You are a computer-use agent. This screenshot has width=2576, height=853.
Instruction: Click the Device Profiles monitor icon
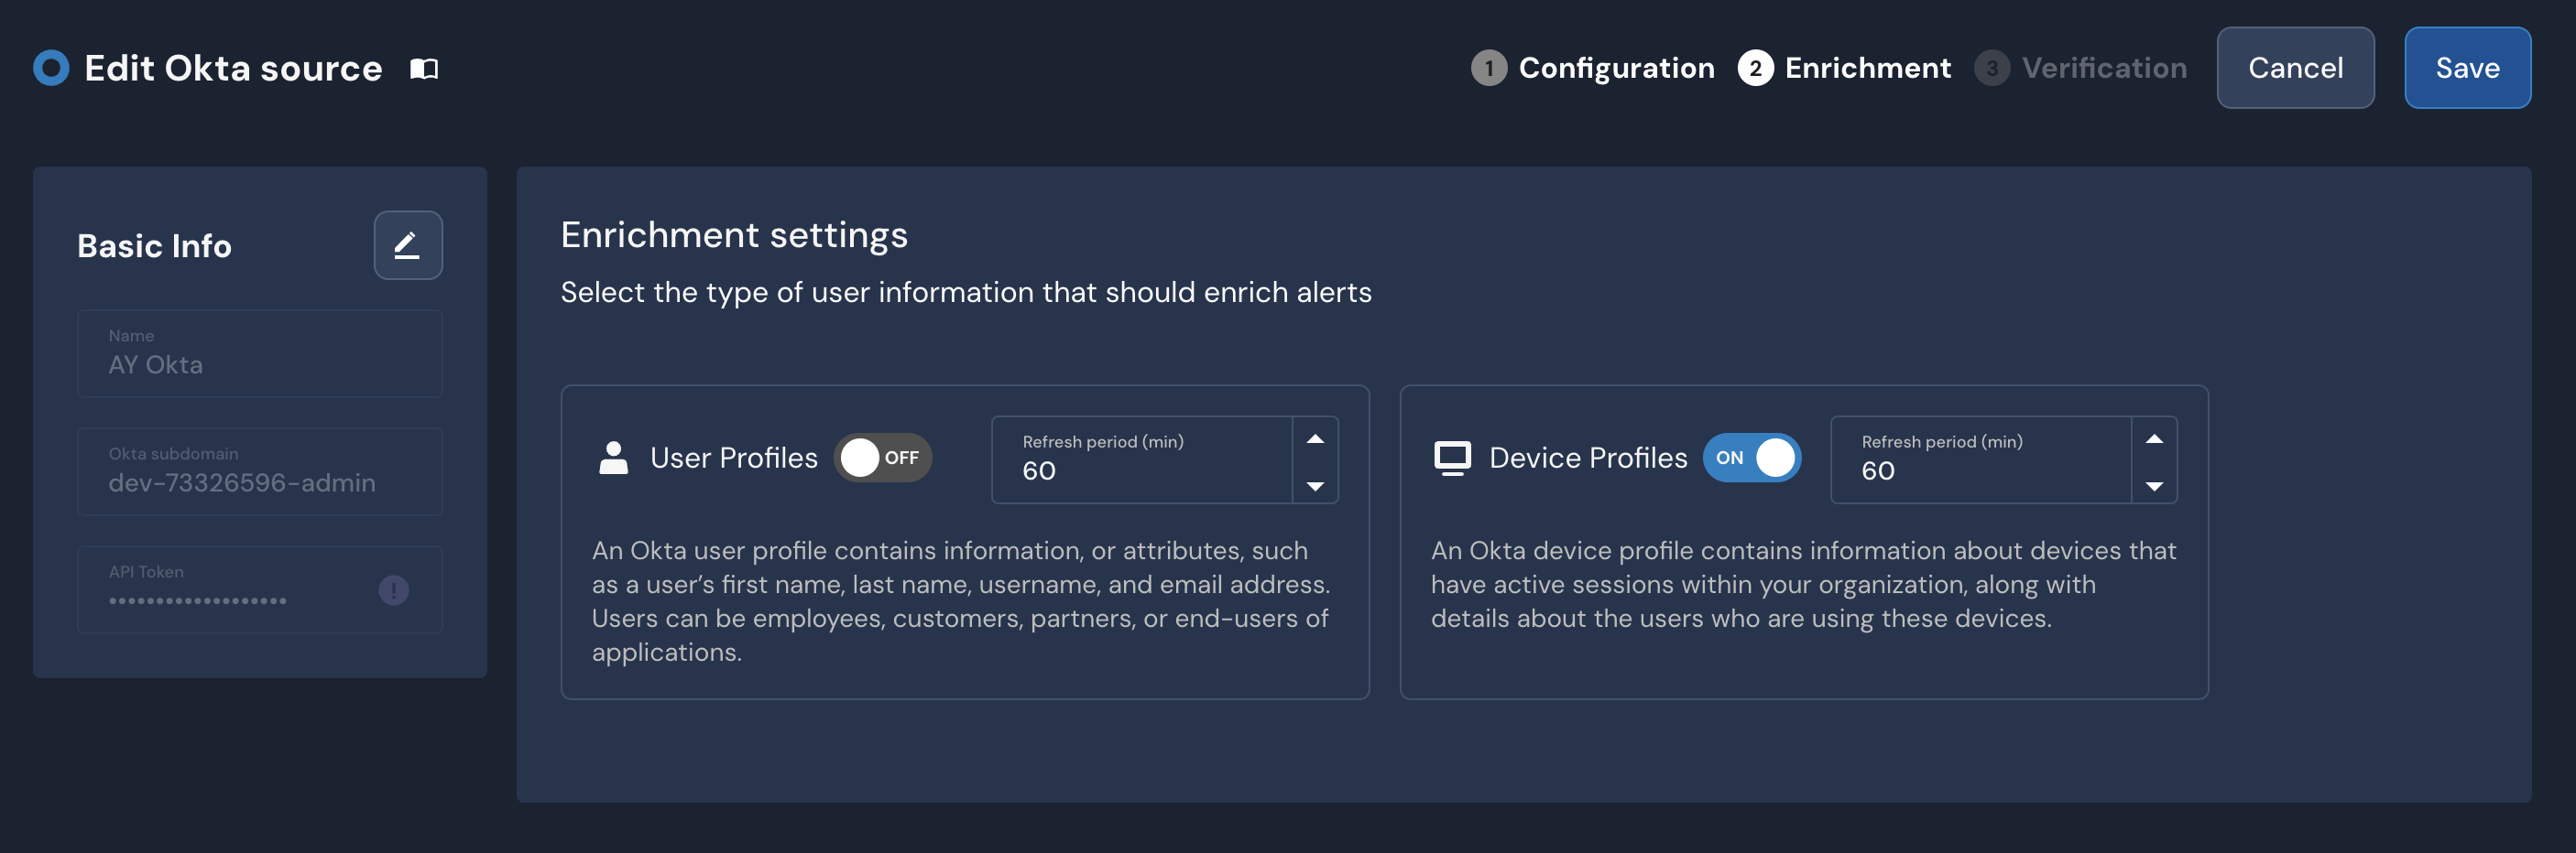coord(1452,457)
